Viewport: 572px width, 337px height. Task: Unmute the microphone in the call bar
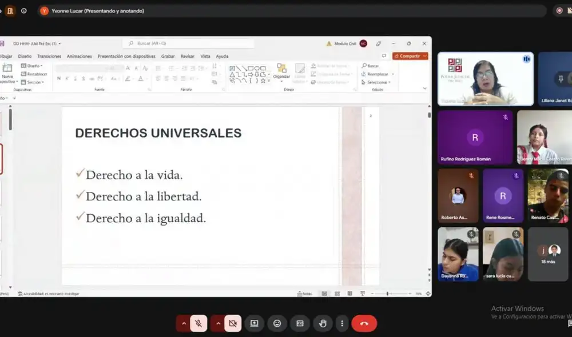(x=198, y=323)
